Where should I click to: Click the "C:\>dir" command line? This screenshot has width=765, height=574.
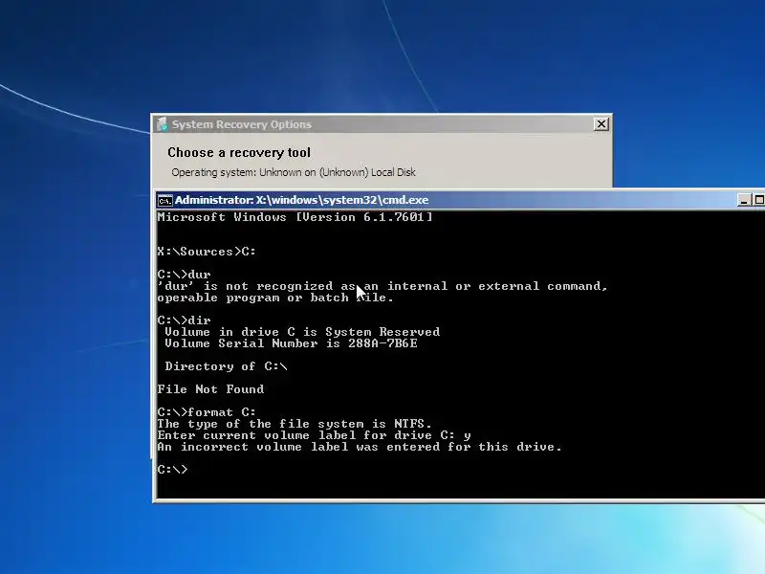point(184,320)
